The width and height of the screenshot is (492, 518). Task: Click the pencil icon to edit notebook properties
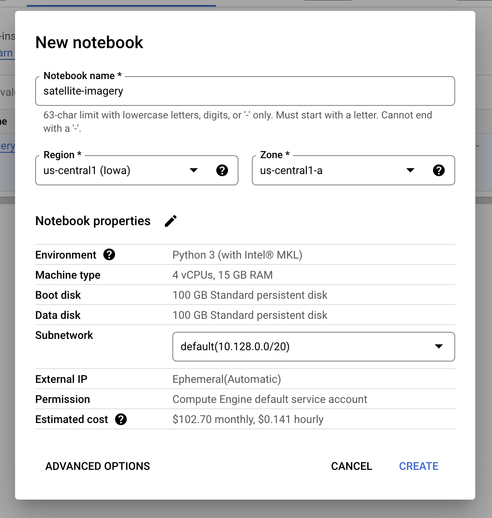[x=170, y=221]
